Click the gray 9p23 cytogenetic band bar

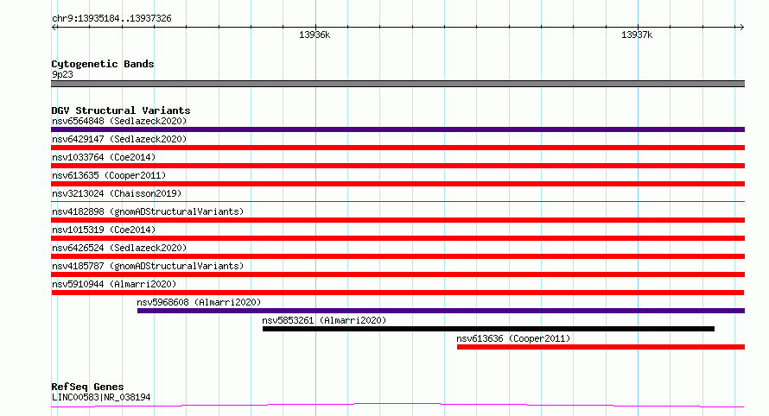pos(397,84)
